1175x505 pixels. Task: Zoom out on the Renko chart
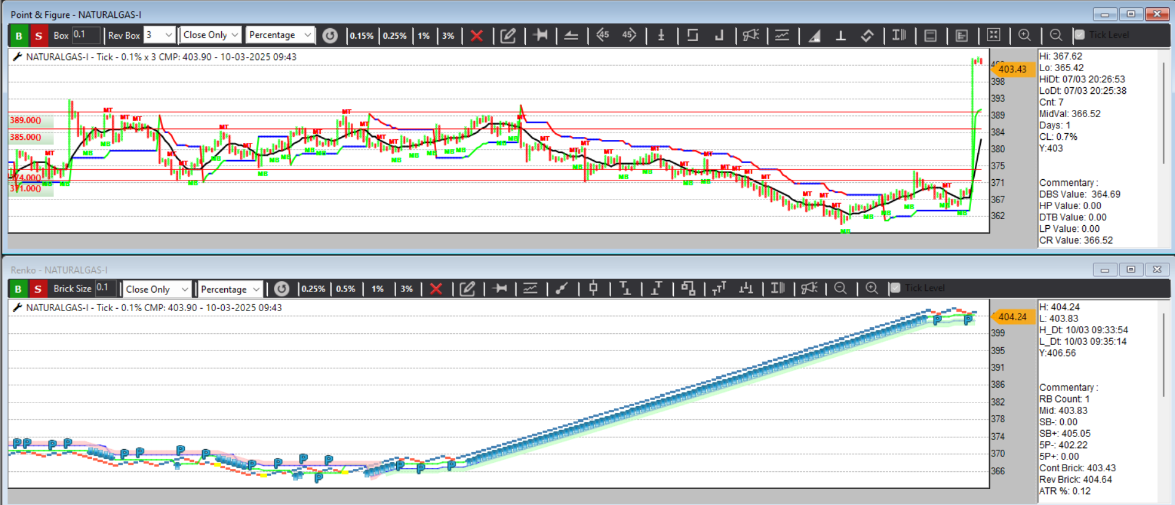coord(840,288)
